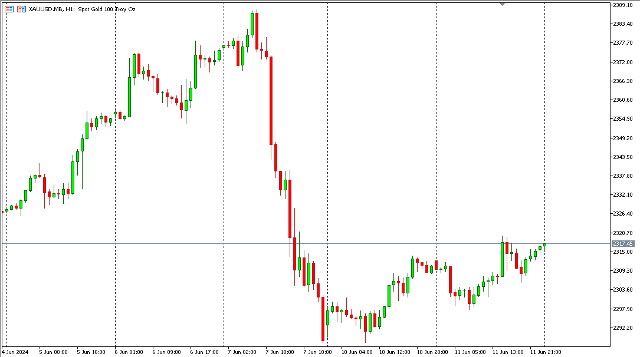
Task: Click the chart shift triangle marker at top
Action: tap(502, 4)
